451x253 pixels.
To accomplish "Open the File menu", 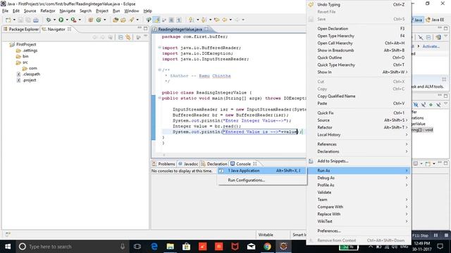I will point(5,11).
